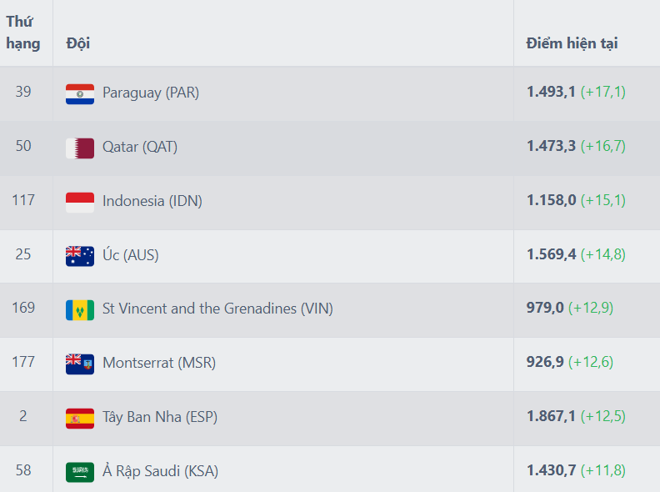
Task: Click the Indonesia flag icon
Action: [x=80, y=203]
